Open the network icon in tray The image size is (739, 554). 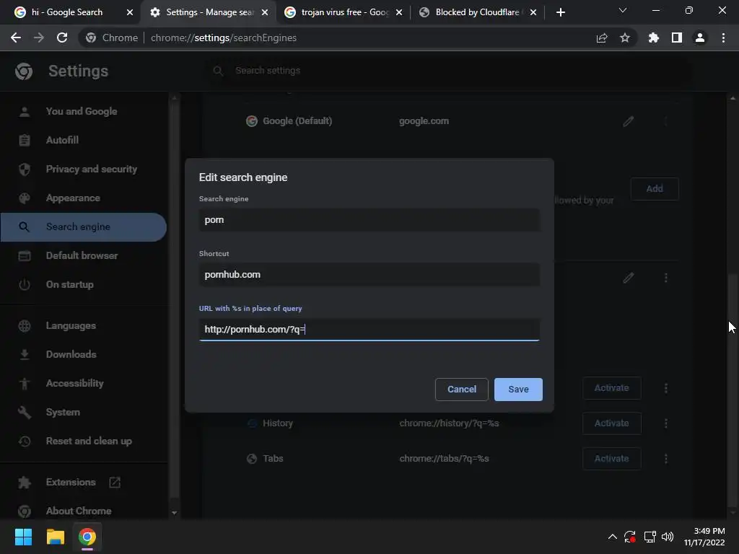650,537
